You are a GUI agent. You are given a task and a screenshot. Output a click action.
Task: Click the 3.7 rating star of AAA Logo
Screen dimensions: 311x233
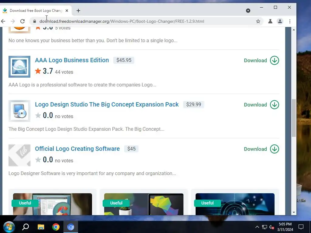tap(38, 71)
